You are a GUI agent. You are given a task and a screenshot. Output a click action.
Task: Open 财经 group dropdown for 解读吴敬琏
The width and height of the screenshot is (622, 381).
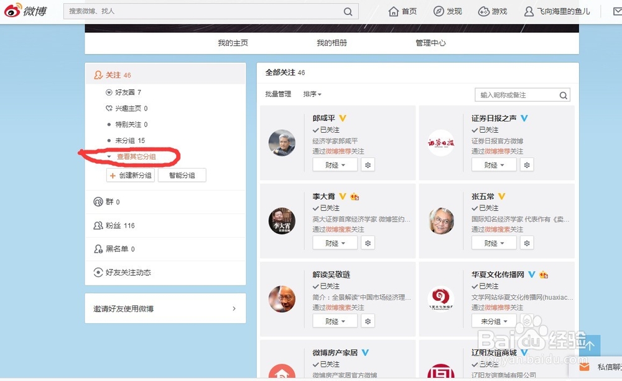tap(335, 321)
